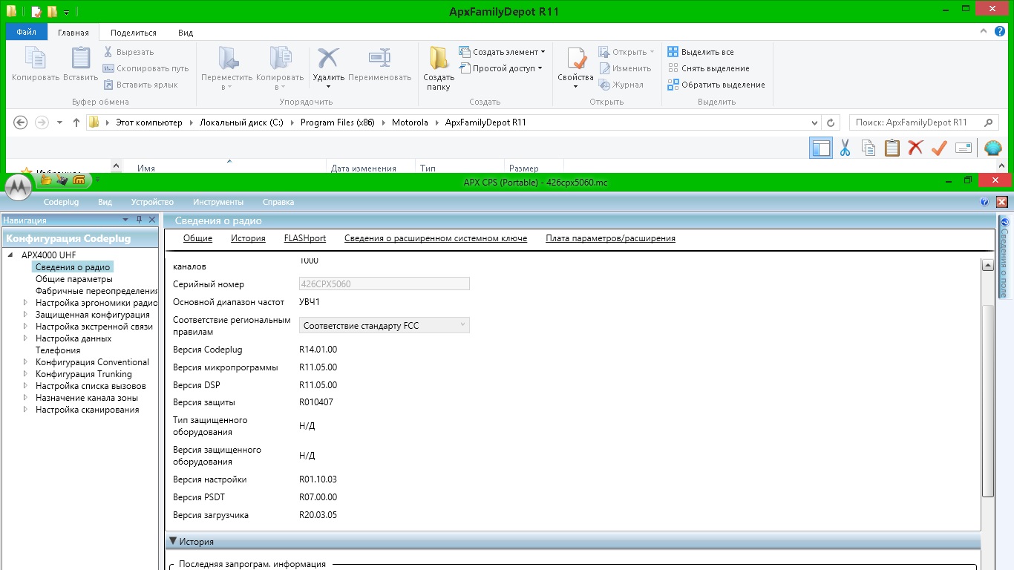
Task: Jump to the Общие section link
Action: [198, 238]
